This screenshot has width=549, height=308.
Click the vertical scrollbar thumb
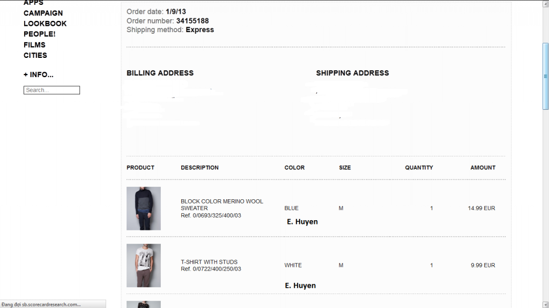545,76
